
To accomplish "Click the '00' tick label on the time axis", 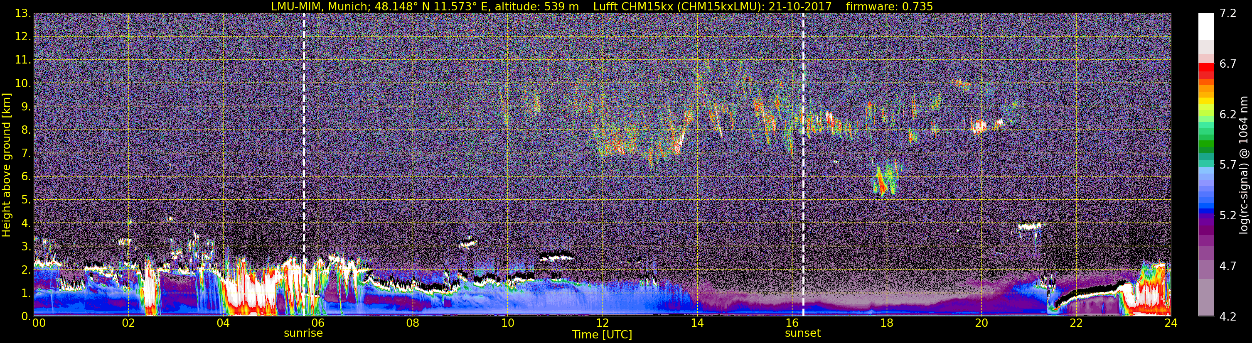I will pos(39,323).
